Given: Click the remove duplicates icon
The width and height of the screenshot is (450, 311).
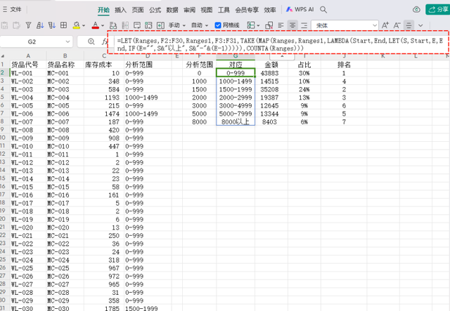Looking at the screenshot, I should point(269,25).
